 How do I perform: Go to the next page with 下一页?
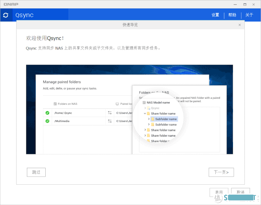click(221, 172)
